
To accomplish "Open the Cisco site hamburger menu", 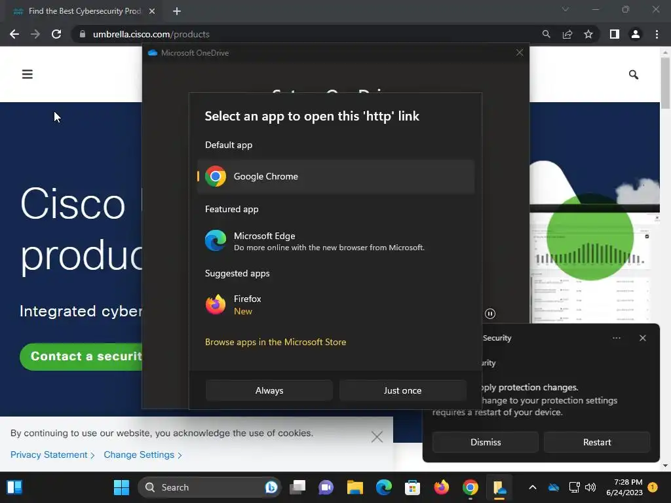I will coord(28,74).
